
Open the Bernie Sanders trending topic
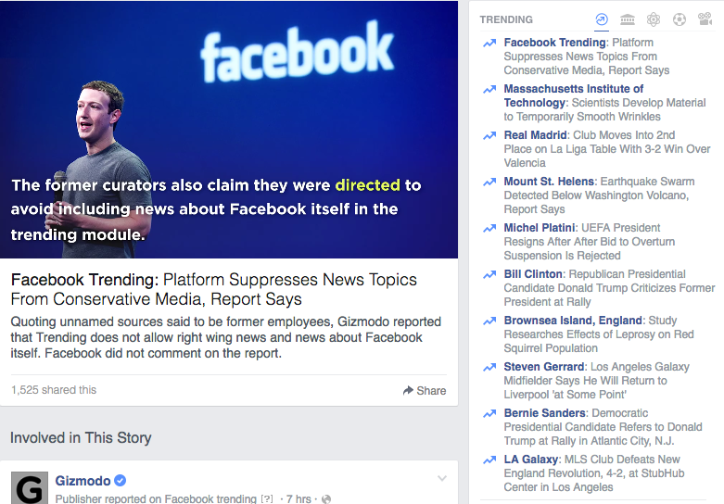[x=544, y=413]
